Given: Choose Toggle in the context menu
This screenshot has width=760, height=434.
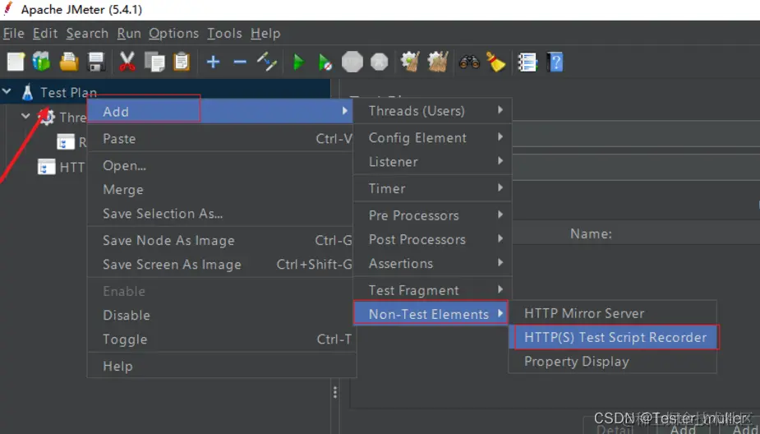Looking at the screenshot, I should point(220,339).
